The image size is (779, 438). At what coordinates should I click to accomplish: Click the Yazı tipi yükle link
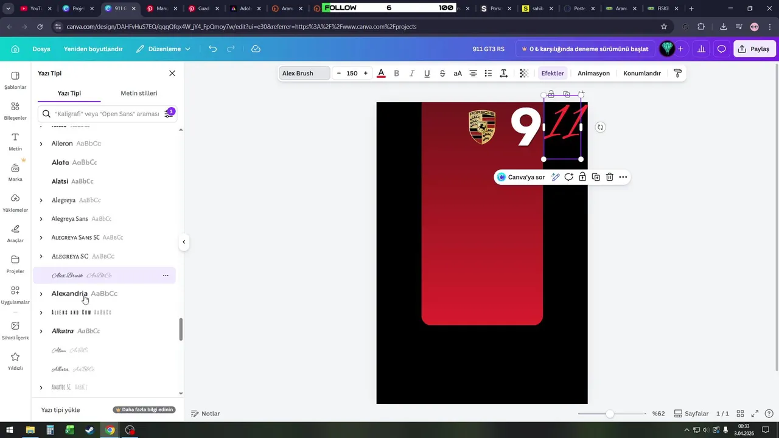[60, 410]
